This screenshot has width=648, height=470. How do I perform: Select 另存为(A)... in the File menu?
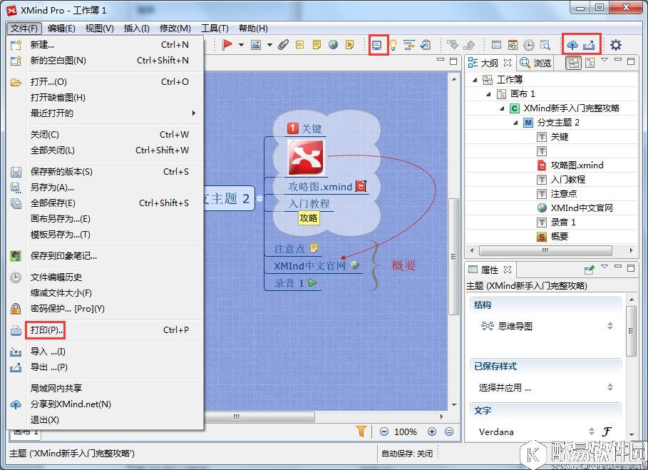52,188
